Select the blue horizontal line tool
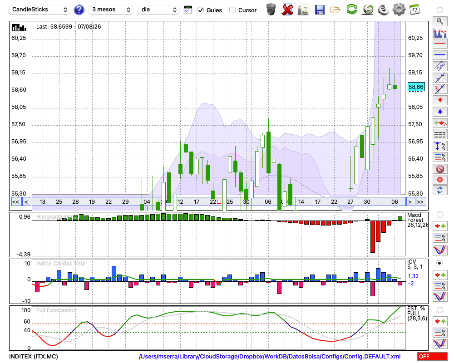The height and width of the screenshot is (363, 454). click(x=440, y=55)
